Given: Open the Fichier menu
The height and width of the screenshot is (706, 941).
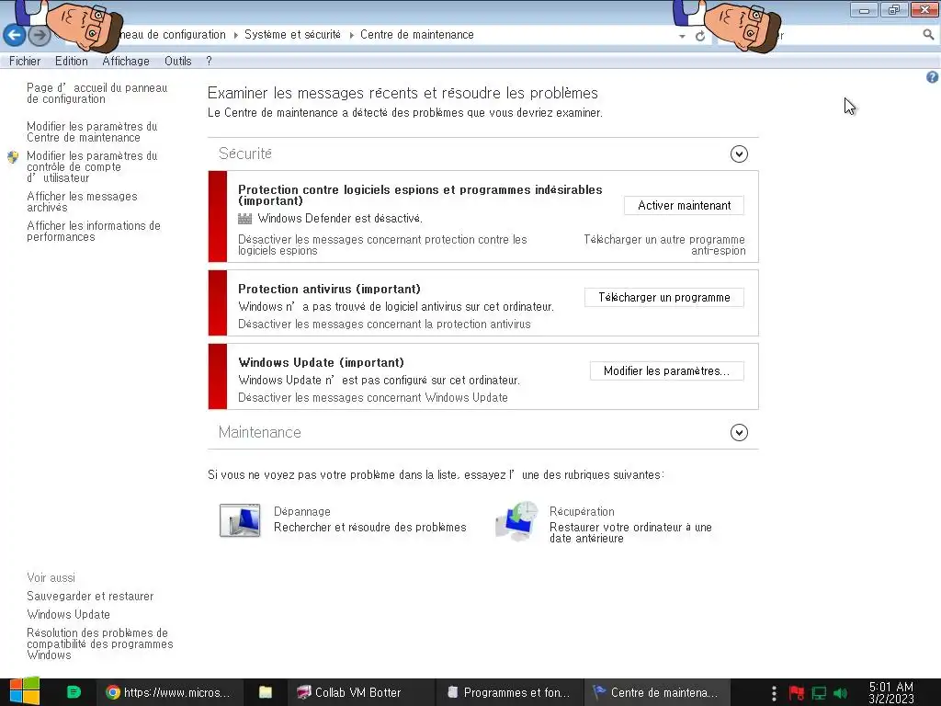Looking at the screenshot, I should (x=25, y=62).
